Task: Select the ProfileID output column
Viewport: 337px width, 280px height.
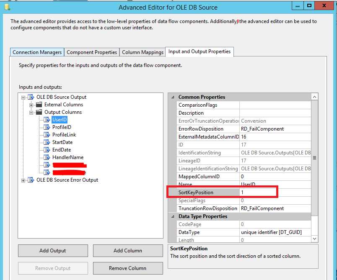Action: pyautogui.click(x=62, y=127)
